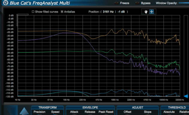The width and height of the screenshot is (189, 115).
Task: Click the Slope label
Action: [x=148, y=112]
